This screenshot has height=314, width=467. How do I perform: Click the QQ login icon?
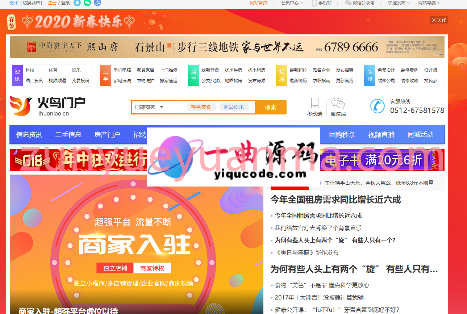point(77,3)
